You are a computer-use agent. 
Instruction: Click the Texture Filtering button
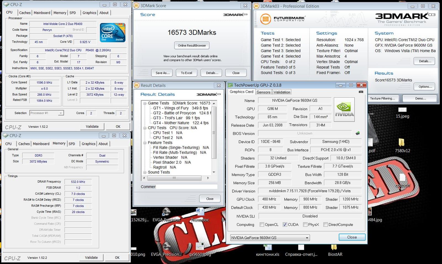[x=383, y=98]
